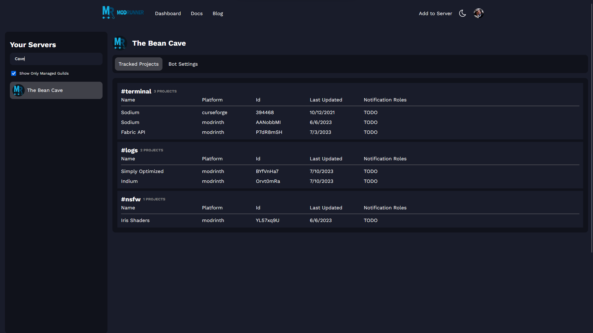Image resolution: width=593 pixels, height=333 pixels.
Task: Focus the server search input field
Action: point(56,59)
